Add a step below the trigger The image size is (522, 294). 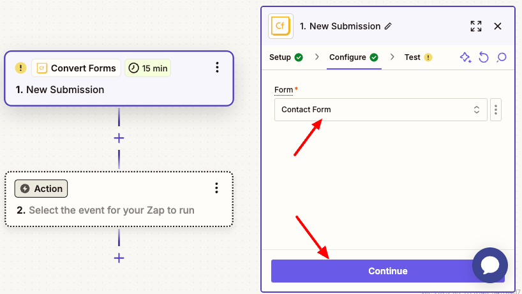coord(119,138)
